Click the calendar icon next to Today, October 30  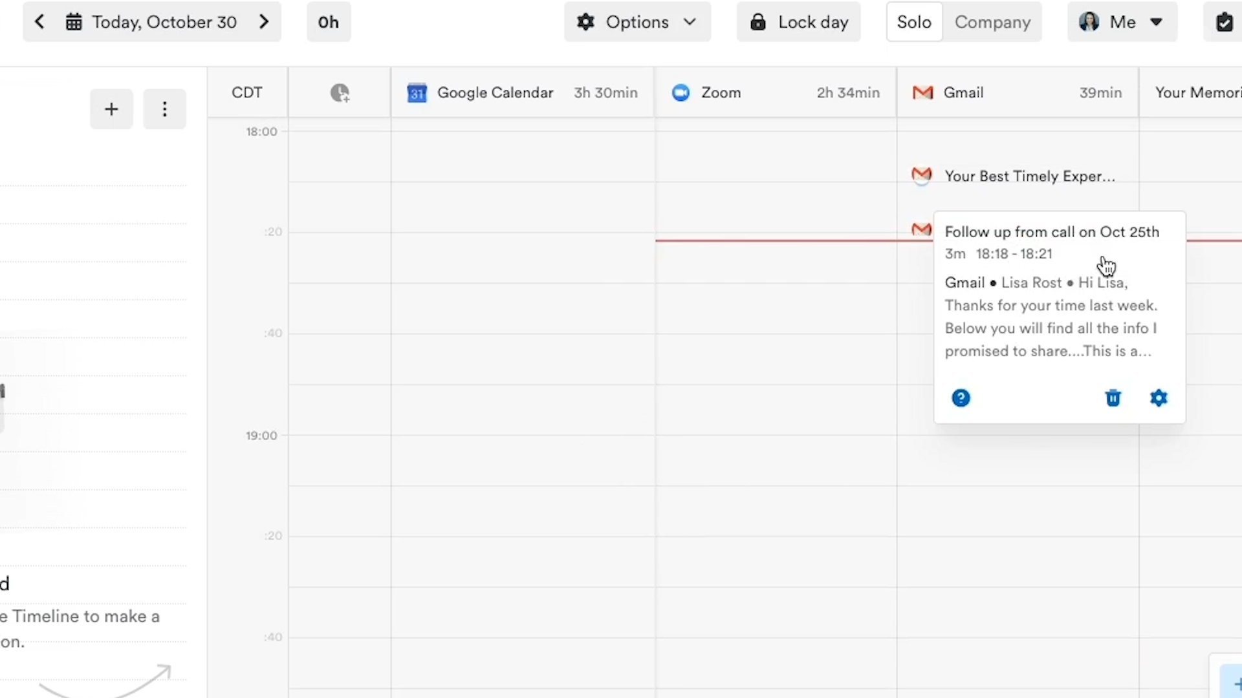coord(74,21)
